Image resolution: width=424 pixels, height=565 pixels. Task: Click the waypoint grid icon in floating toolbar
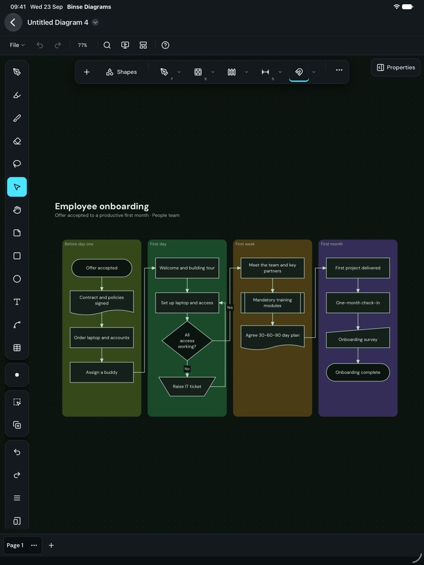(x=198, y=72)
